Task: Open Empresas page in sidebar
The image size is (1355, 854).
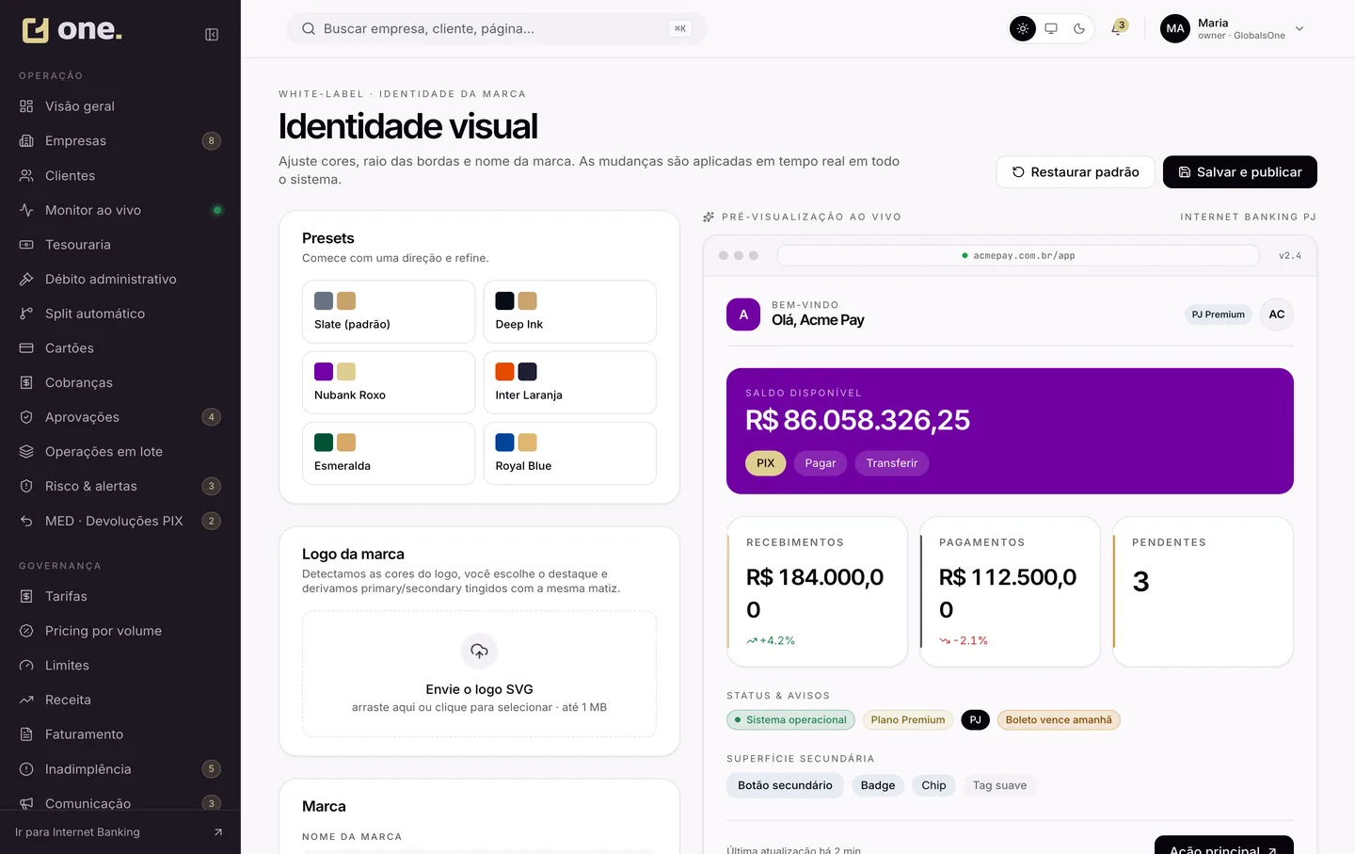Action: pyautogui.click(x=120, y=141)
